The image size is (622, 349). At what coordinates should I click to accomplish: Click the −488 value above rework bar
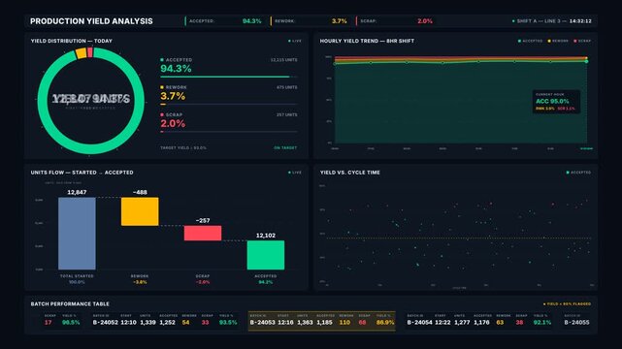pos(140,192)
